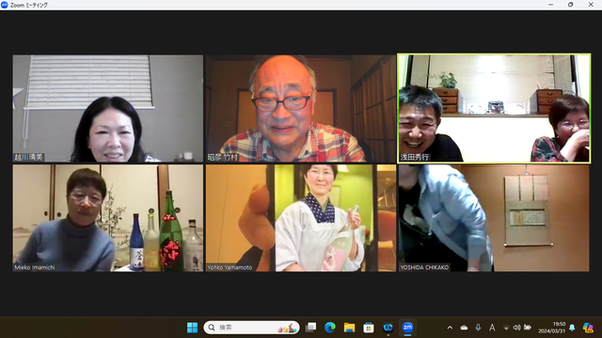Open network Wi-Fi tray icon
This screenshot has height=338, width=602.
[506, 328]
